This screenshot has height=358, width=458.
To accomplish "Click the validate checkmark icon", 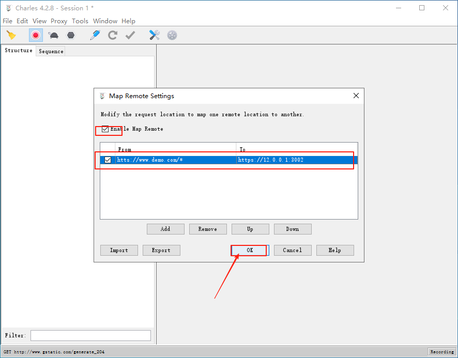I will coord(130,35).
